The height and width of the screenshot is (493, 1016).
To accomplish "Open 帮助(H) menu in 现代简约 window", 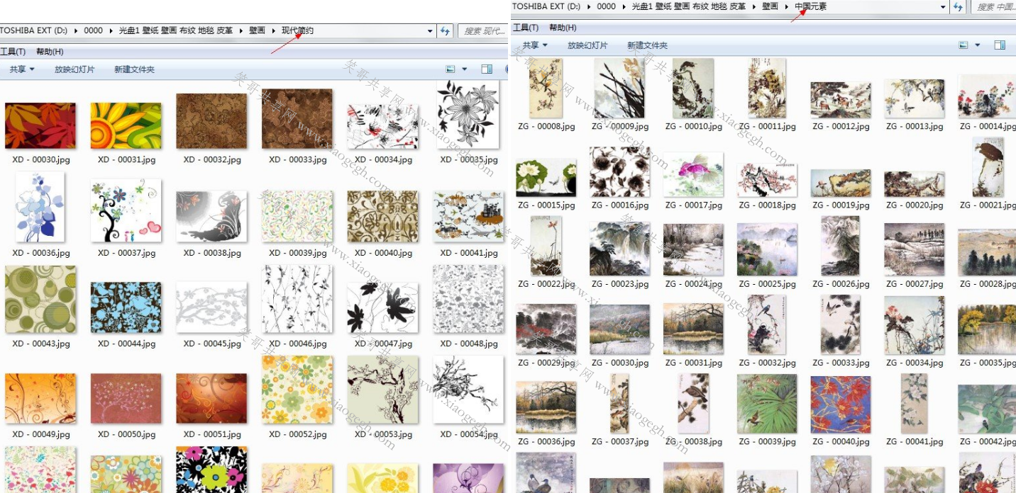I will pyautogui.click(x=50, y=52).
